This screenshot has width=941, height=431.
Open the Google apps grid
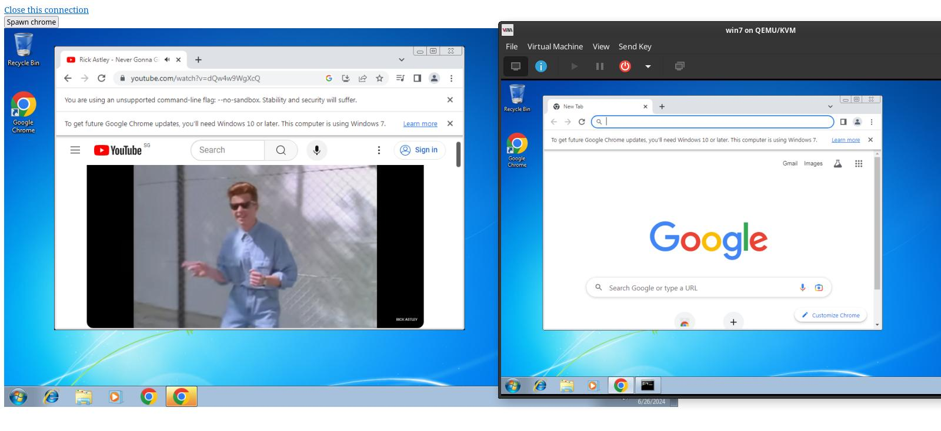click(x=859, y=164)
